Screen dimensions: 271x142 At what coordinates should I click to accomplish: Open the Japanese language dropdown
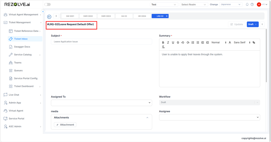231,4
